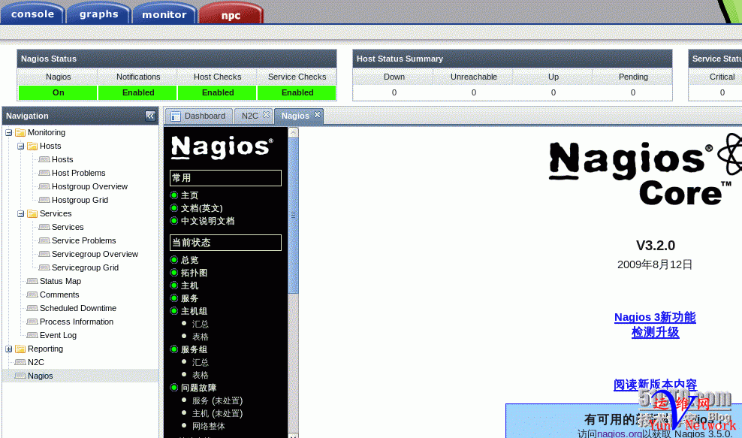The height and width of the screenshot is (438, 742).
Task: Switch to the console tab
Action: [x=32, y=14]
